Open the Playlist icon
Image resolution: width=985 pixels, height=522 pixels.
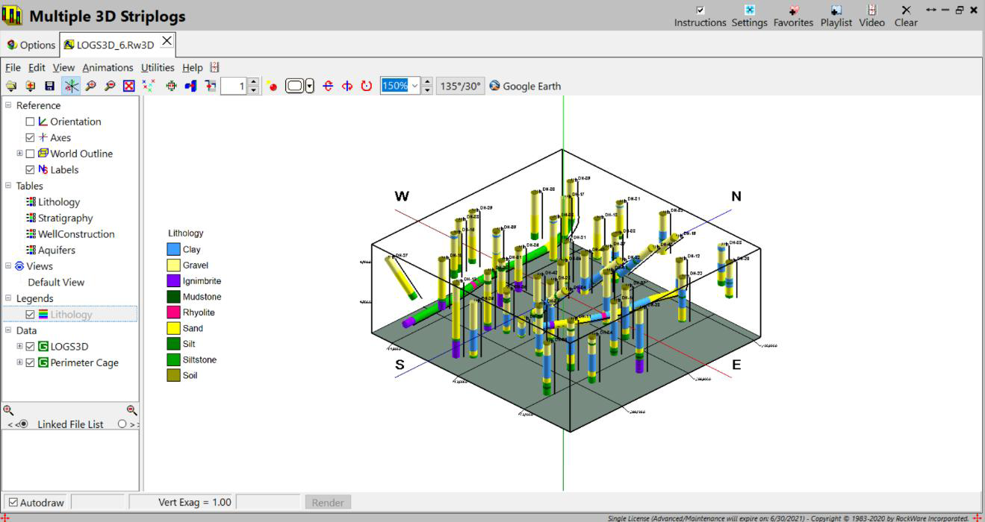[x=836, y=10]
